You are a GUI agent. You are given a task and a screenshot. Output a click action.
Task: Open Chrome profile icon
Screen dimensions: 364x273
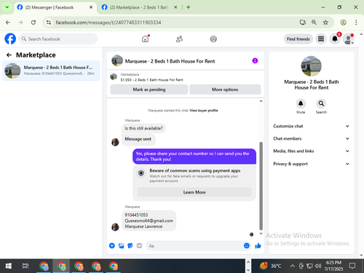pyautogui.click(x=343, y=23)
